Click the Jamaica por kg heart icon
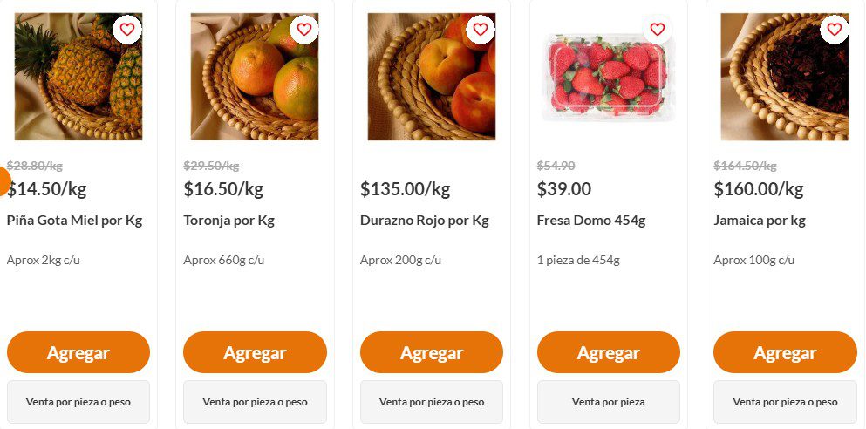 834,30
